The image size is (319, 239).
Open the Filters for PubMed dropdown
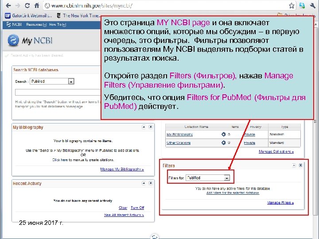point(208,178)
